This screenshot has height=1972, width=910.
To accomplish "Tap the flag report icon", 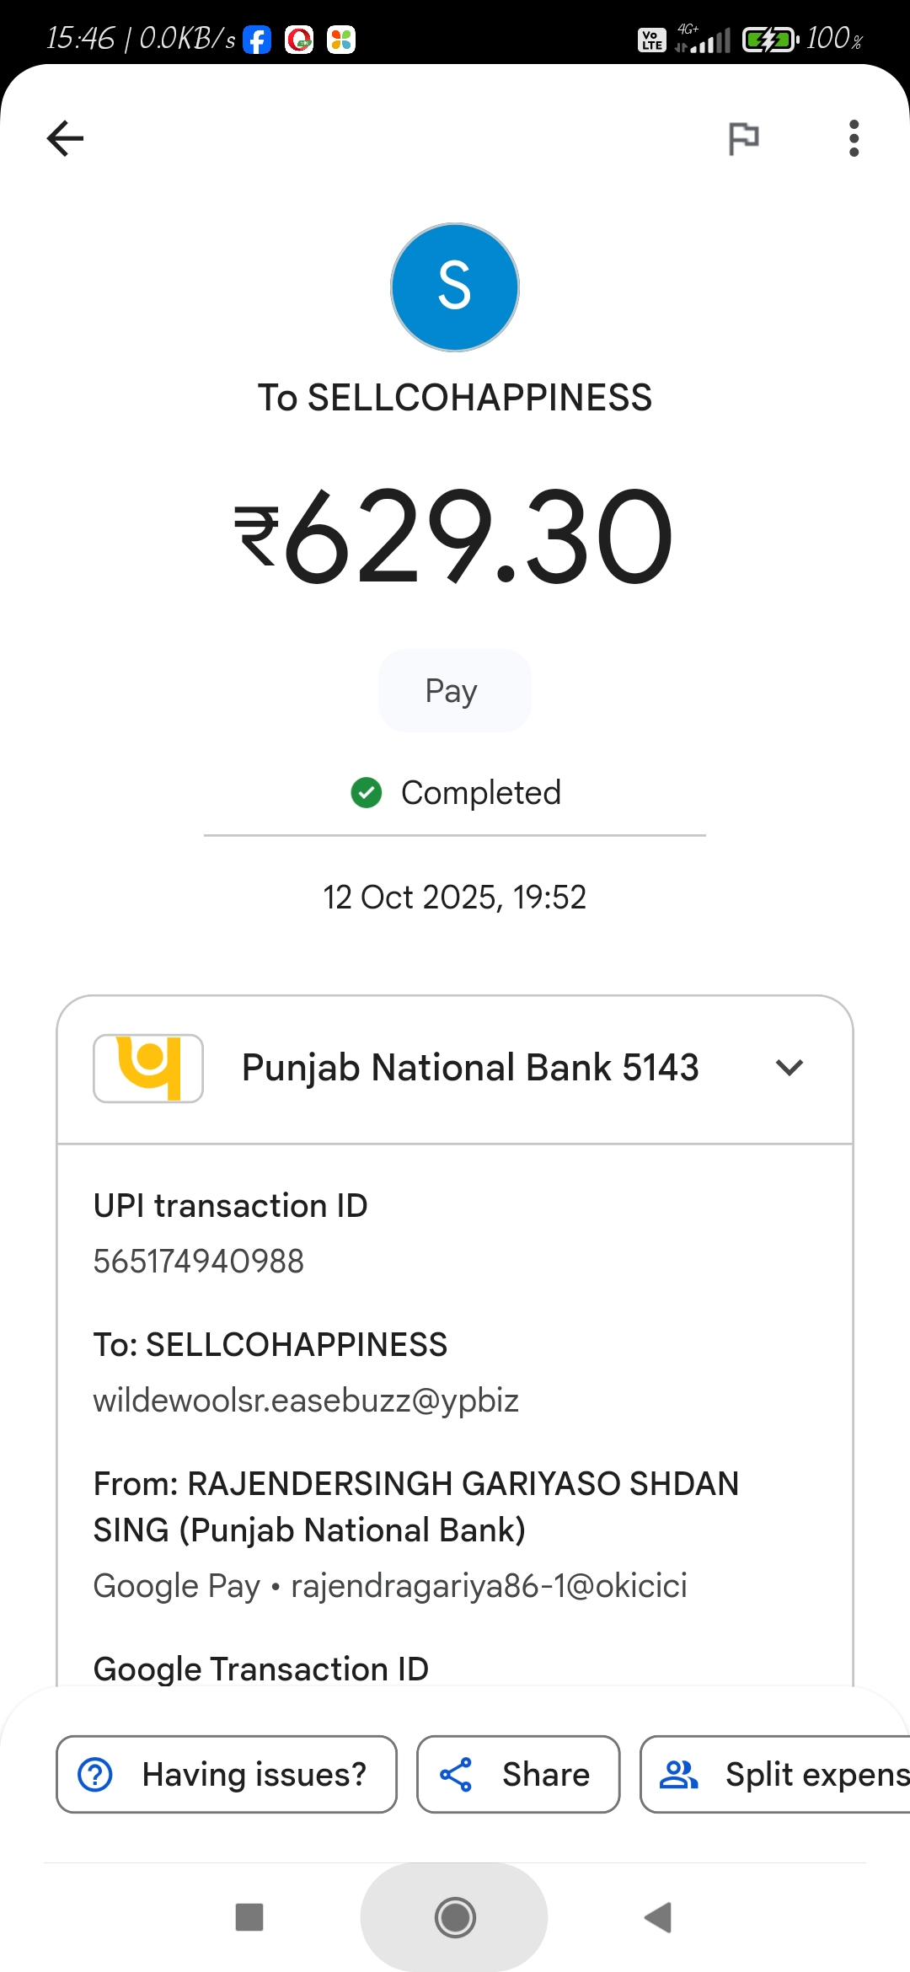I will [x=743, y=138].
